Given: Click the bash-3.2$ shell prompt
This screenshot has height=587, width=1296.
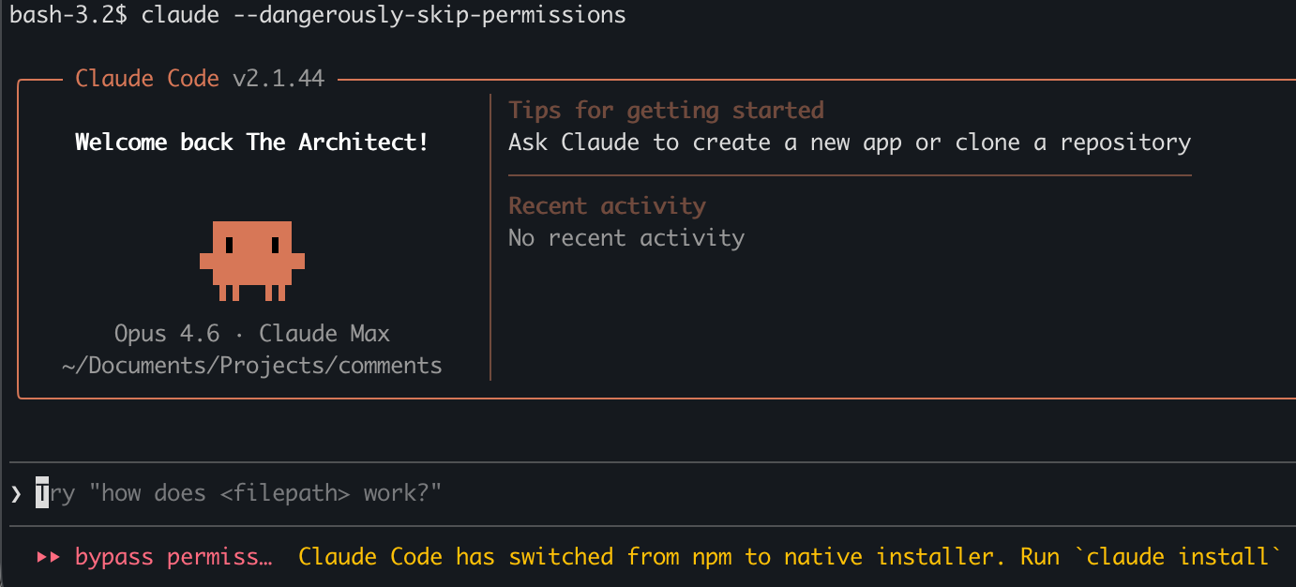Looking at the screenshot, I should point(68,15).
